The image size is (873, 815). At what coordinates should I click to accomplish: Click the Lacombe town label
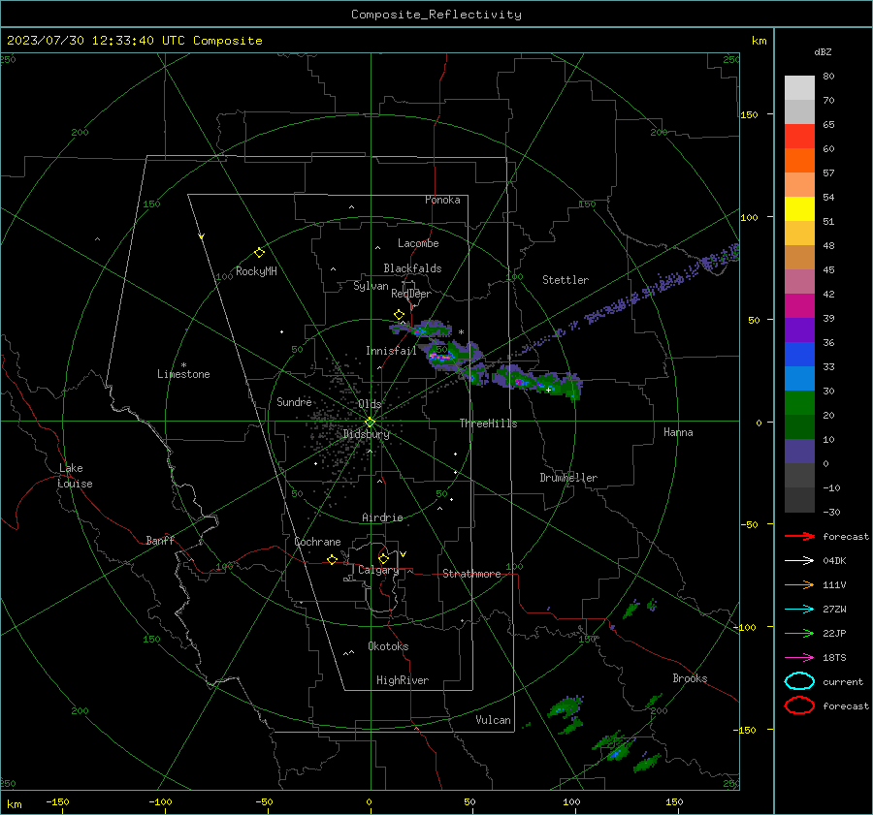coord(418,243)
